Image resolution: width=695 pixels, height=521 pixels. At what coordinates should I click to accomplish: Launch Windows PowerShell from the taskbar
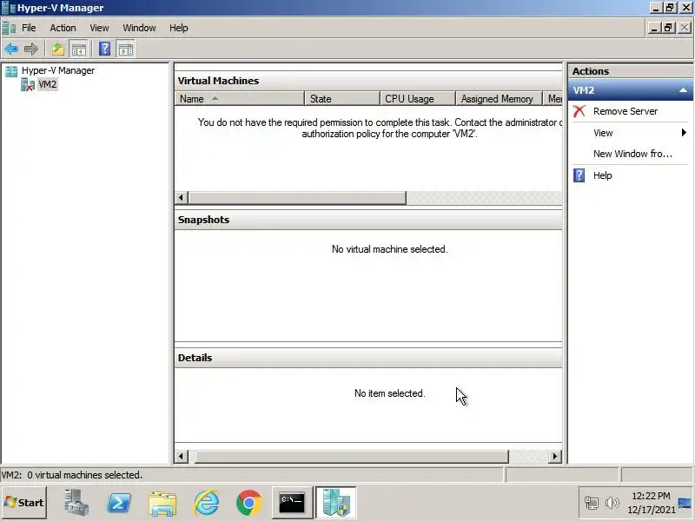119,503
